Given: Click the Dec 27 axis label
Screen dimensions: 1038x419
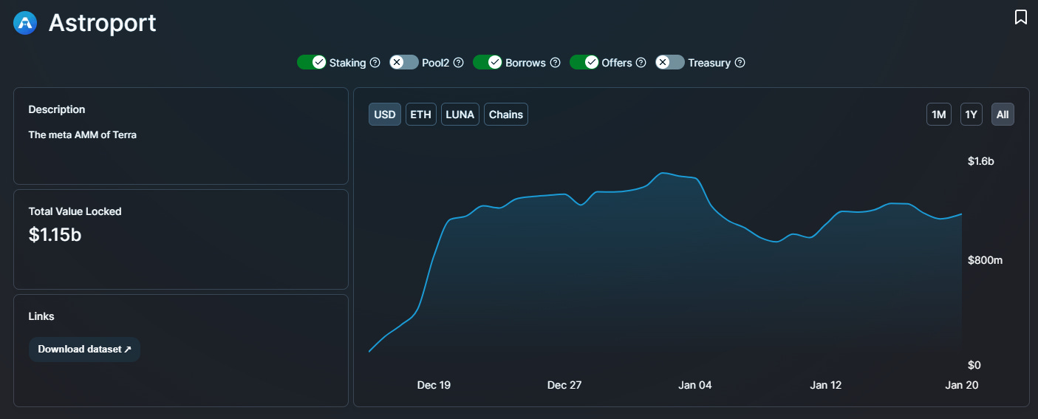Looking at the screenshot, I should pyautogui.click(x=564, y=385).
